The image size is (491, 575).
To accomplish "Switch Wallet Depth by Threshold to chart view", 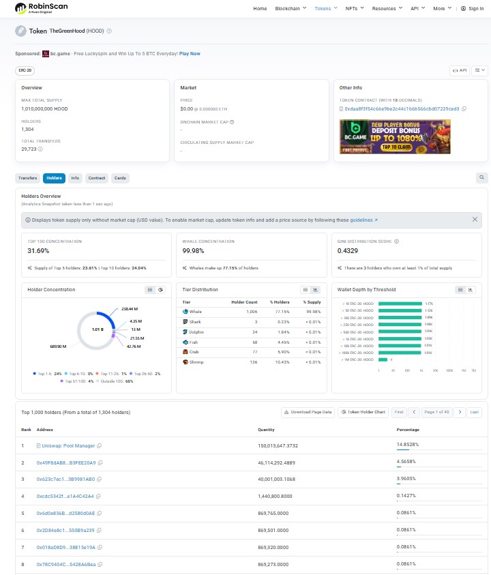I will click(x=471, y=290).
